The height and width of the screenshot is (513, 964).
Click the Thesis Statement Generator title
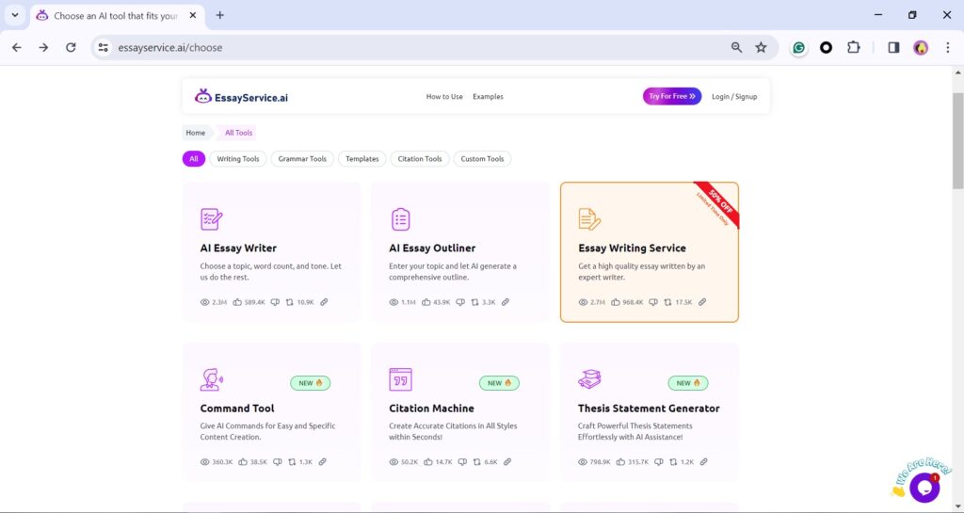649,409
